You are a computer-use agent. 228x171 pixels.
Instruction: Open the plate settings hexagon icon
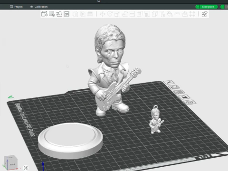click(x=190, y=102)
